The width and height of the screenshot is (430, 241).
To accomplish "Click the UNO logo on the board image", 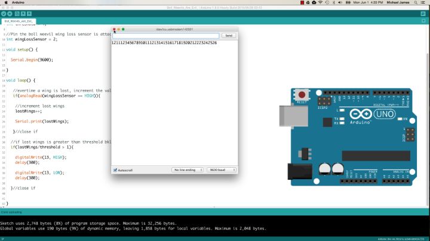I will tap(385, 114).
